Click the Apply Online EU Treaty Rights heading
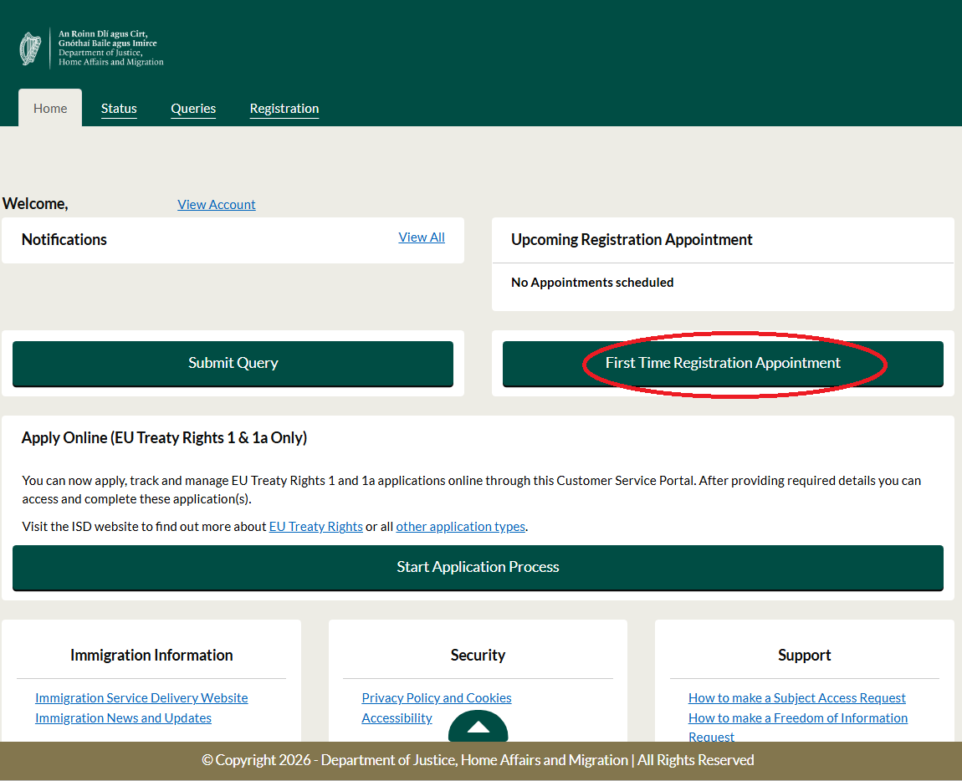962x781 pixels. [165, 437]
